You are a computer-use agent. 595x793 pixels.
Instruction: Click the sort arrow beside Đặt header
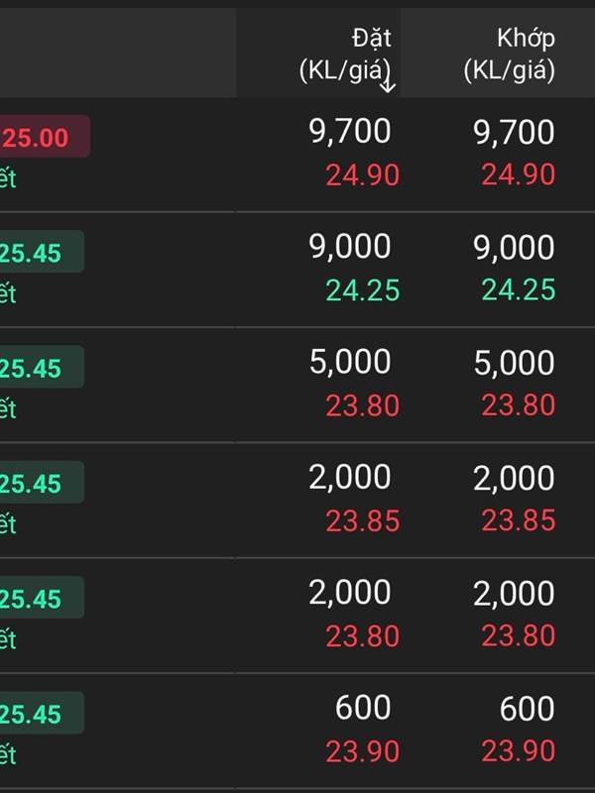click(x=388, y=82)
